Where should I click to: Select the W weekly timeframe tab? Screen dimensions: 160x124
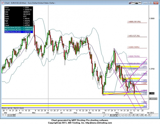point(150,115)
